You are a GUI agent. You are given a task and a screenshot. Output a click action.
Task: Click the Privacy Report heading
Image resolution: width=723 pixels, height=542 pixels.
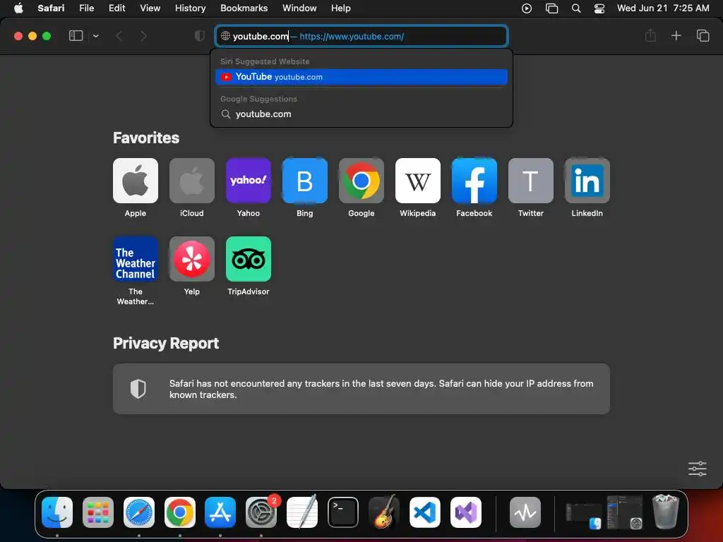[x=166, y=344]
